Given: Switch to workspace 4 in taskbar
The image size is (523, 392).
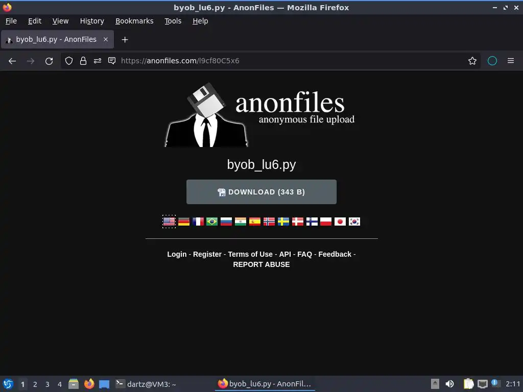Looking at the screenshot, I should click(60, 384).
